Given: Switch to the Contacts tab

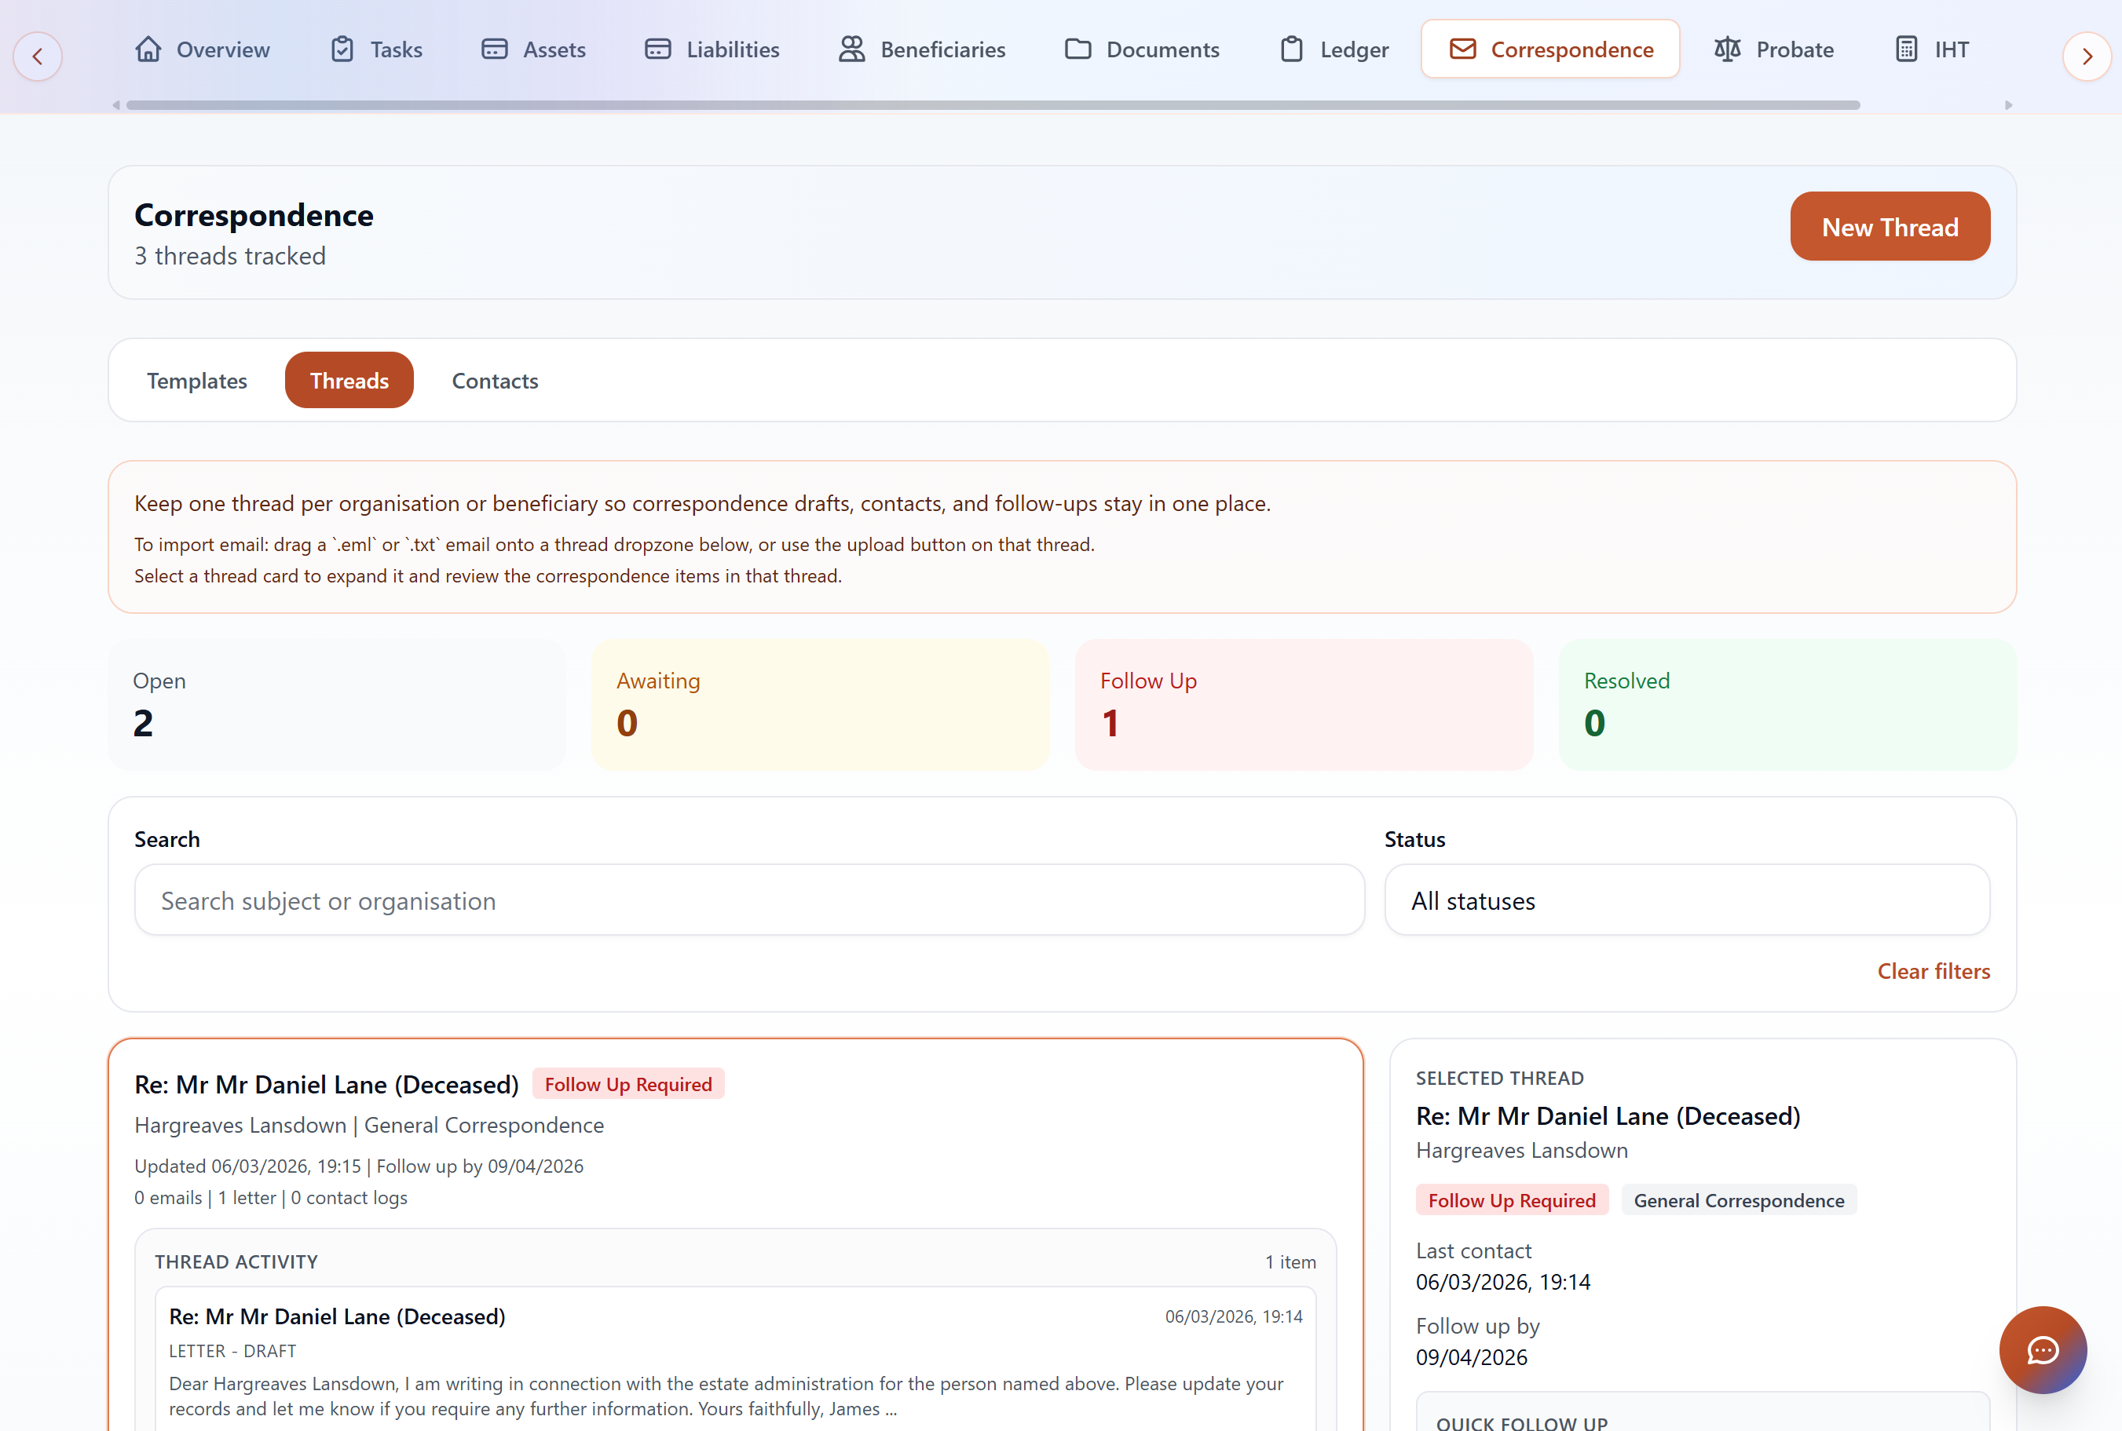Looking at the screenshot, I should pos(494,381).
